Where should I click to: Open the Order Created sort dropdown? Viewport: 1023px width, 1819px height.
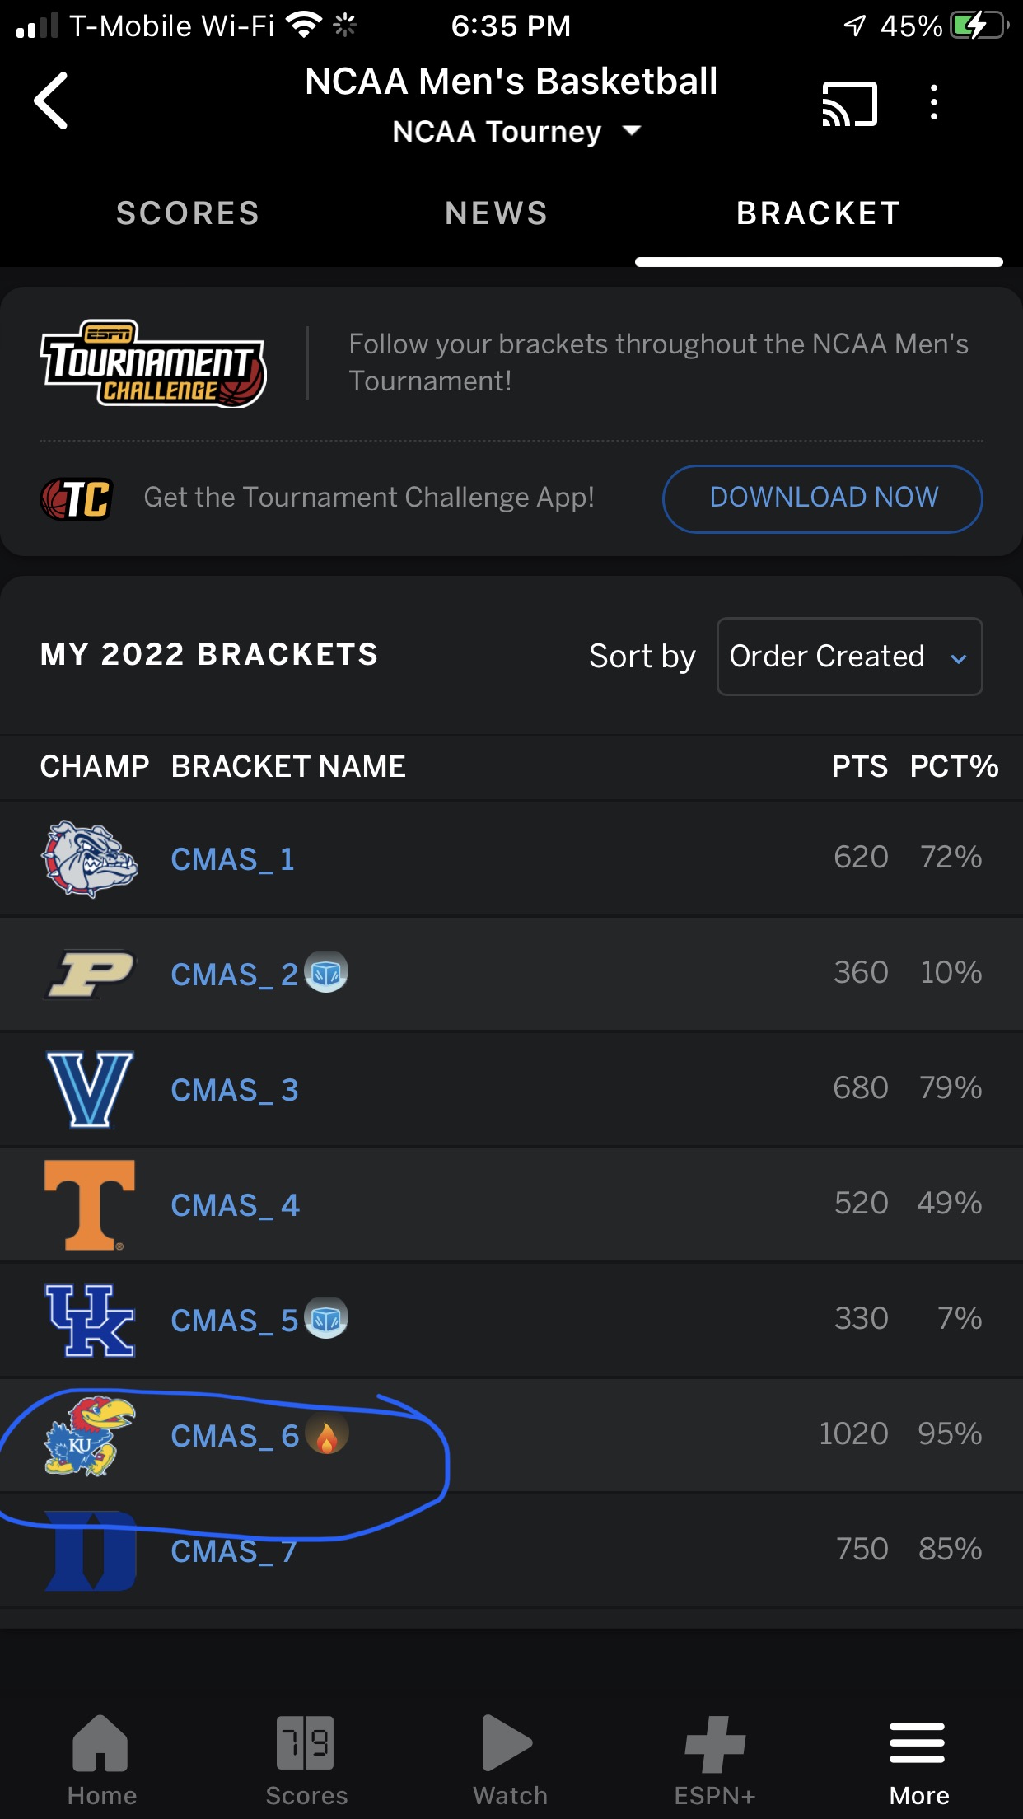tap(849, 657)
